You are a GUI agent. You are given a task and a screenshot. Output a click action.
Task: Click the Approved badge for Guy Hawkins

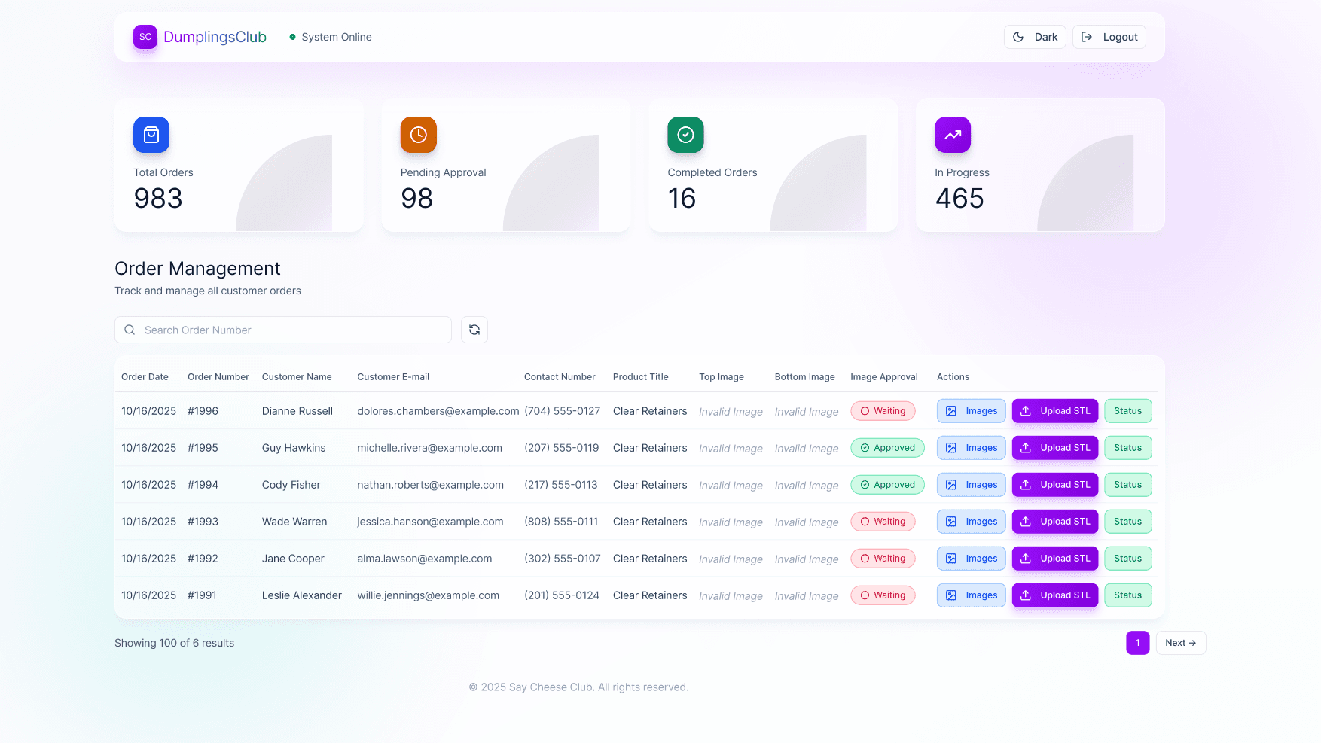pos(887,447)
